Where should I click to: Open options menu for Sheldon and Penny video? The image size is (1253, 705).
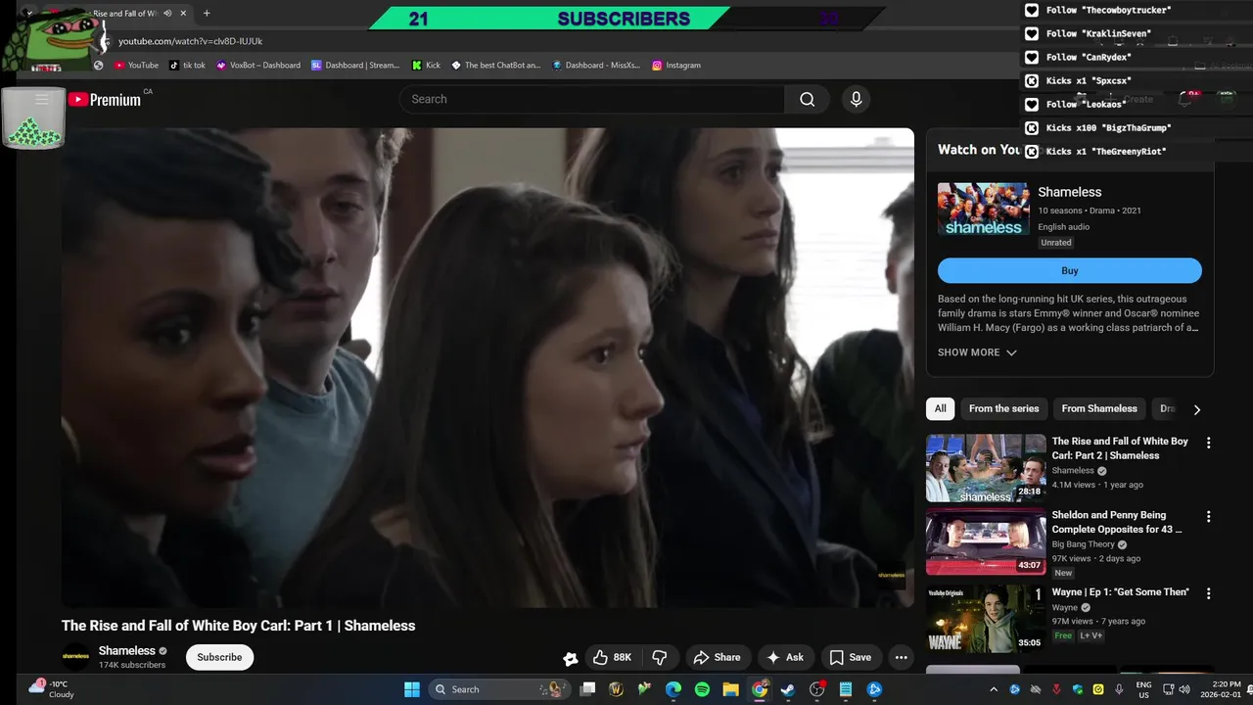pyautogui.click(x=1208, y=516)
